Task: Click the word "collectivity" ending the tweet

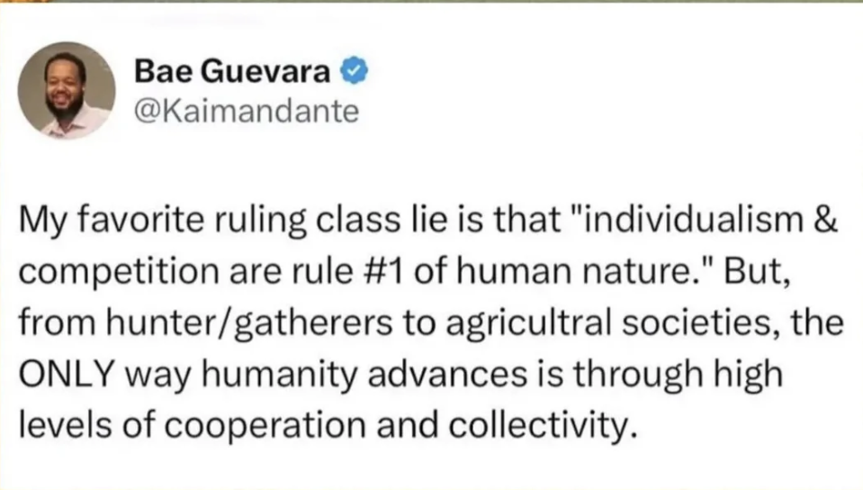Action: point(544,427)
